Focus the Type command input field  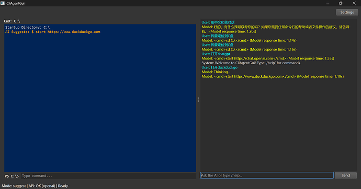click(108, 176)
